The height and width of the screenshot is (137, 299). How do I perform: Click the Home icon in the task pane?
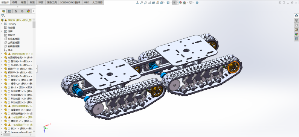(296, 15)
